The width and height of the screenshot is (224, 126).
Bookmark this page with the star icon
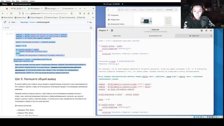tap(71, 13)
